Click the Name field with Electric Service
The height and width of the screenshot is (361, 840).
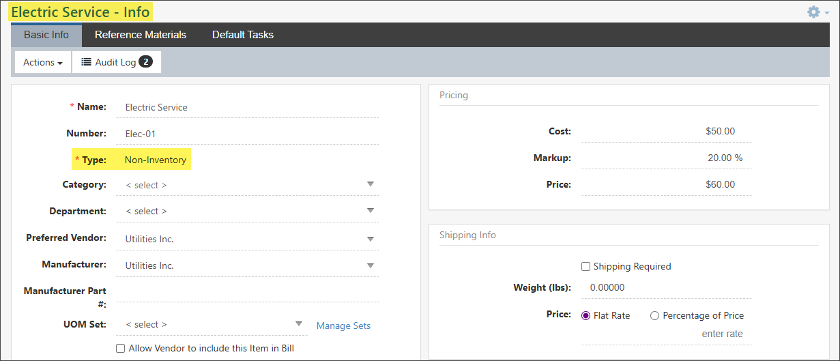point(250,107)
